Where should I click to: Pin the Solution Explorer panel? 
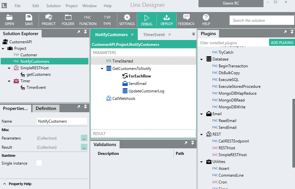pos(85,32)
